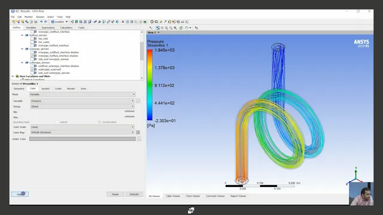This screenshot has width=383, height=215.
Task: Select the pan tool in viewer toolbar
Action: click(x=162, y=28)
